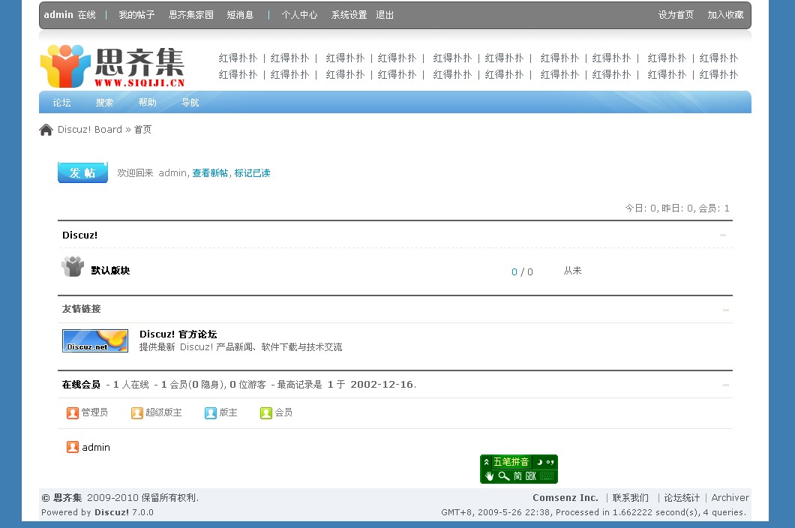Click the 默认版块 forum icon

click(x=73, y=266)
